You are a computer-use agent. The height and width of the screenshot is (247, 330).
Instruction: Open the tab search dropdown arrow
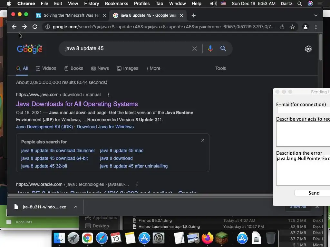tap(316, 15)
